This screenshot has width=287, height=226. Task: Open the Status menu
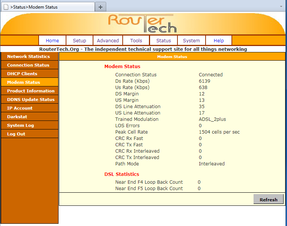coord(164,40)
